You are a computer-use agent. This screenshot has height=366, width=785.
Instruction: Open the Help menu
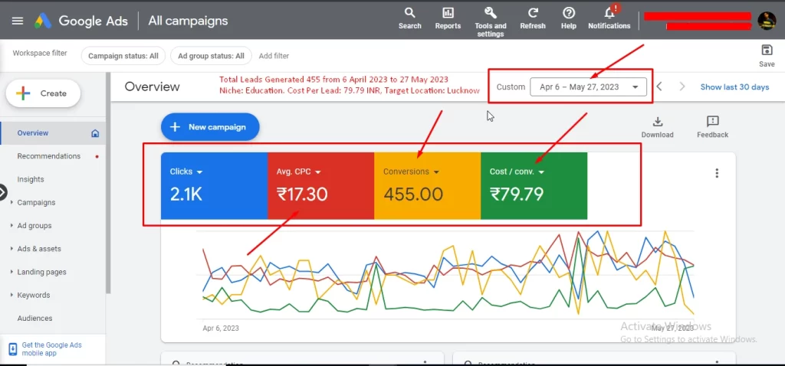pos(568,18)
